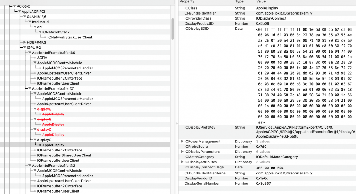Select the DisplaySerialNumber property name

(202, 184)
